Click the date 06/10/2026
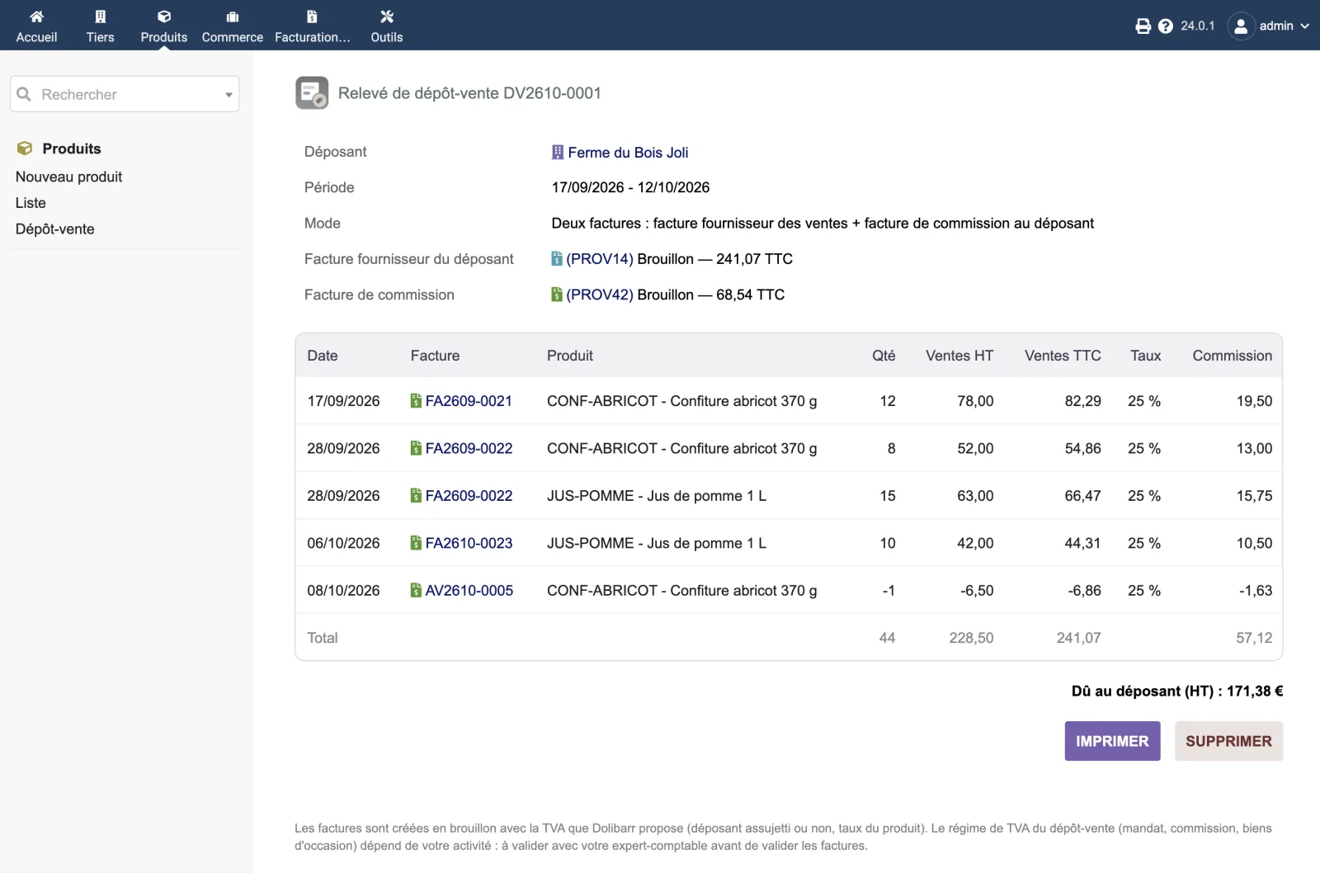Screen dimensions: 1320x873 [x=343, y=543]
